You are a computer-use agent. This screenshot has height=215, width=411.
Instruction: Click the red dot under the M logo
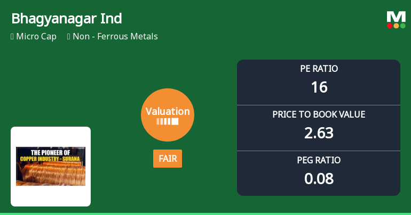(390, 26)
